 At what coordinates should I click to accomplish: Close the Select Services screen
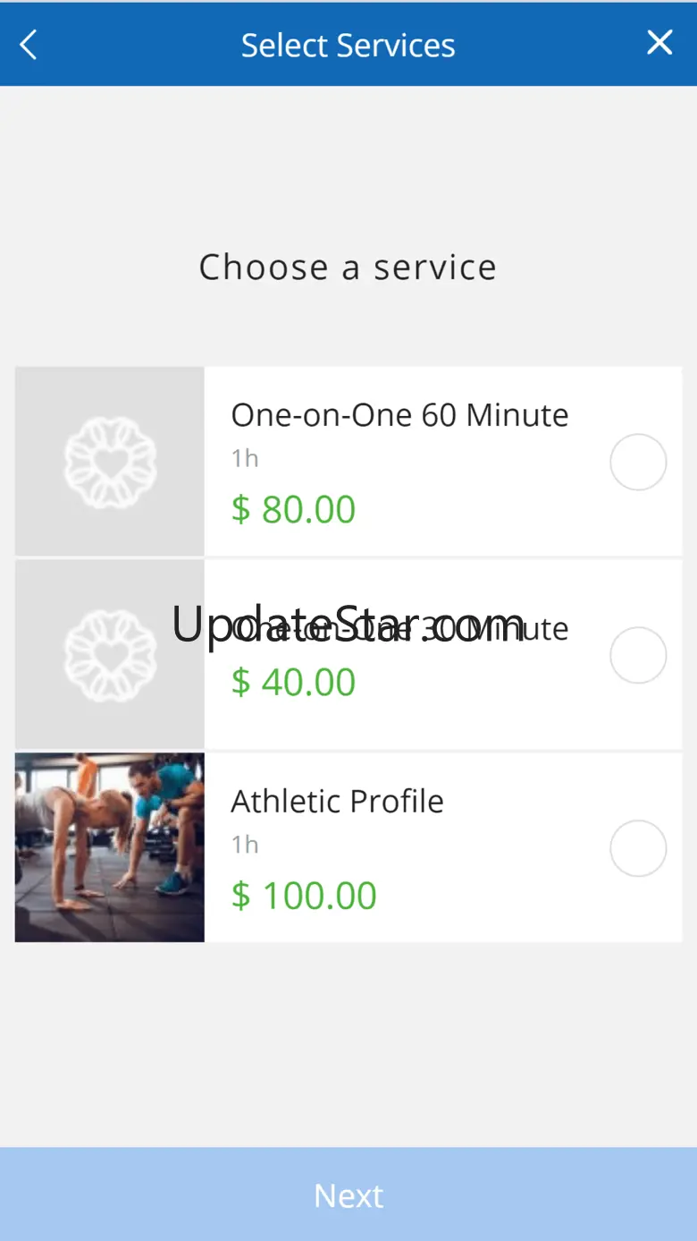point(659,42)
